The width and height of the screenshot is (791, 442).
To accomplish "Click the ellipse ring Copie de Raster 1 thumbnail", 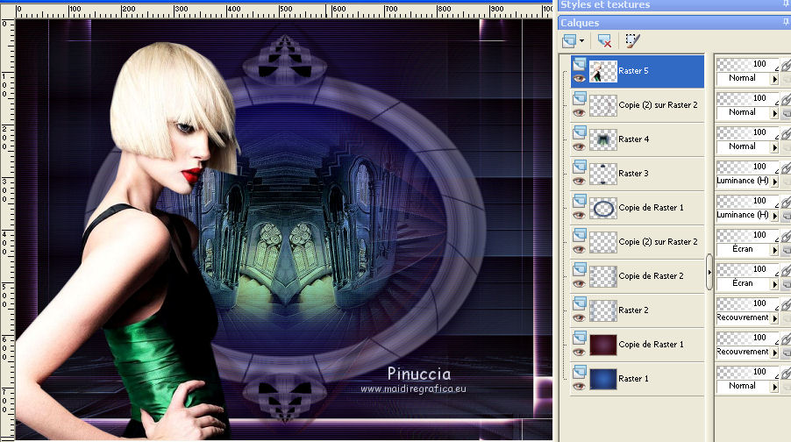I will tap(603, 208).
